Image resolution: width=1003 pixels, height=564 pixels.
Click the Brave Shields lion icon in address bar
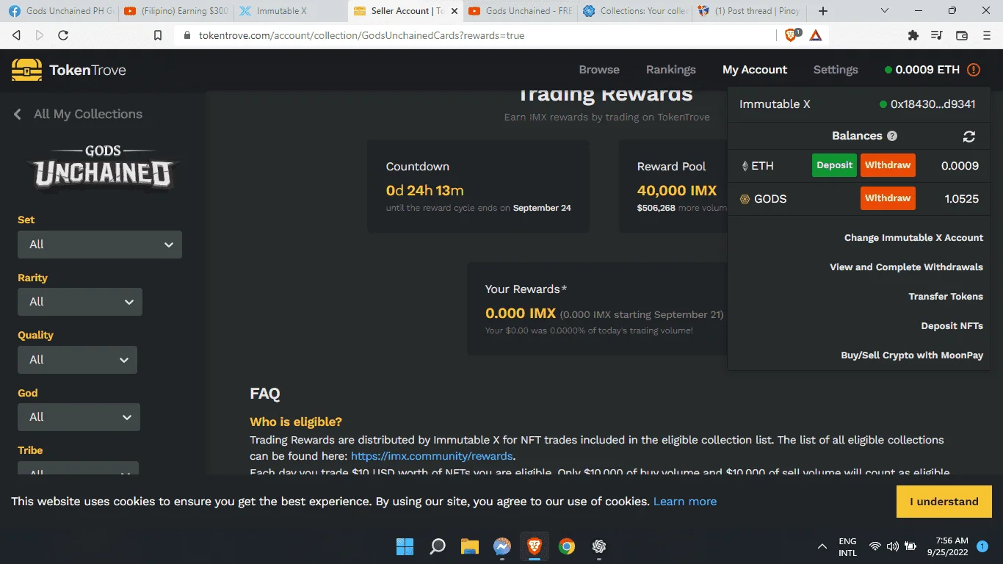pos(792,35)
